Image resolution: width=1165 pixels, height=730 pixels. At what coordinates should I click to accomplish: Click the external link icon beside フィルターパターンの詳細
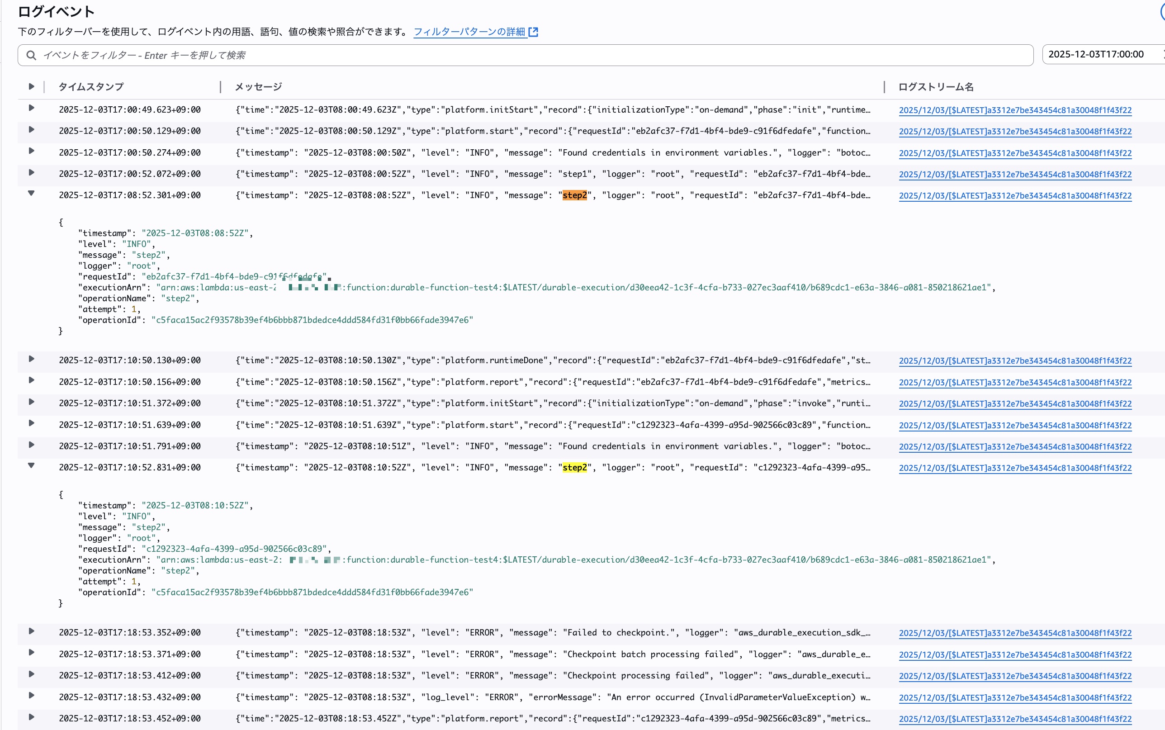click(533, 32)
